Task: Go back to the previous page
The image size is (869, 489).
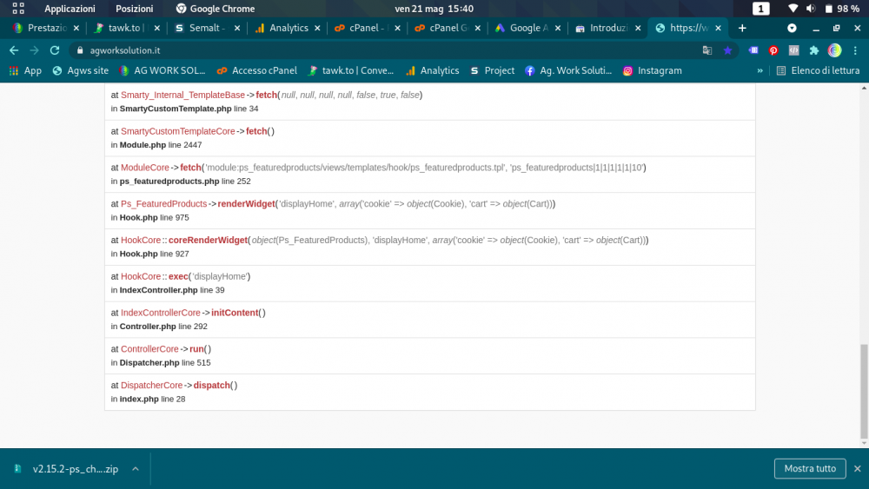Action: (14, 50)
